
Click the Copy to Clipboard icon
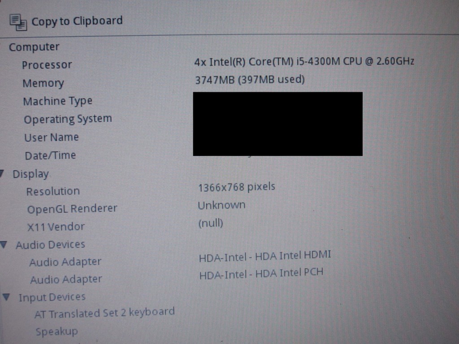tap(18, 22)
